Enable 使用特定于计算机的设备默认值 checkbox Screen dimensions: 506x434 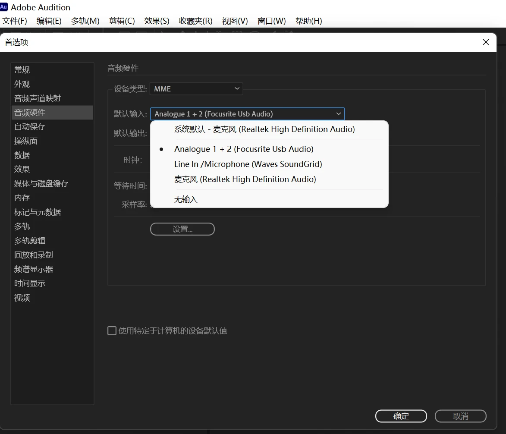point(112,331)
